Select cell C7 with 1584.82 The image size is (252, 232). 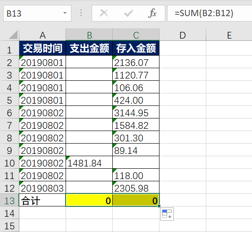click(136, 125)
